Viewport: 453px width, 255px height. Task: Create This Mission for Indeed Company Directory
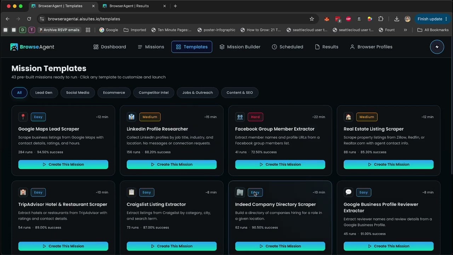280,246
